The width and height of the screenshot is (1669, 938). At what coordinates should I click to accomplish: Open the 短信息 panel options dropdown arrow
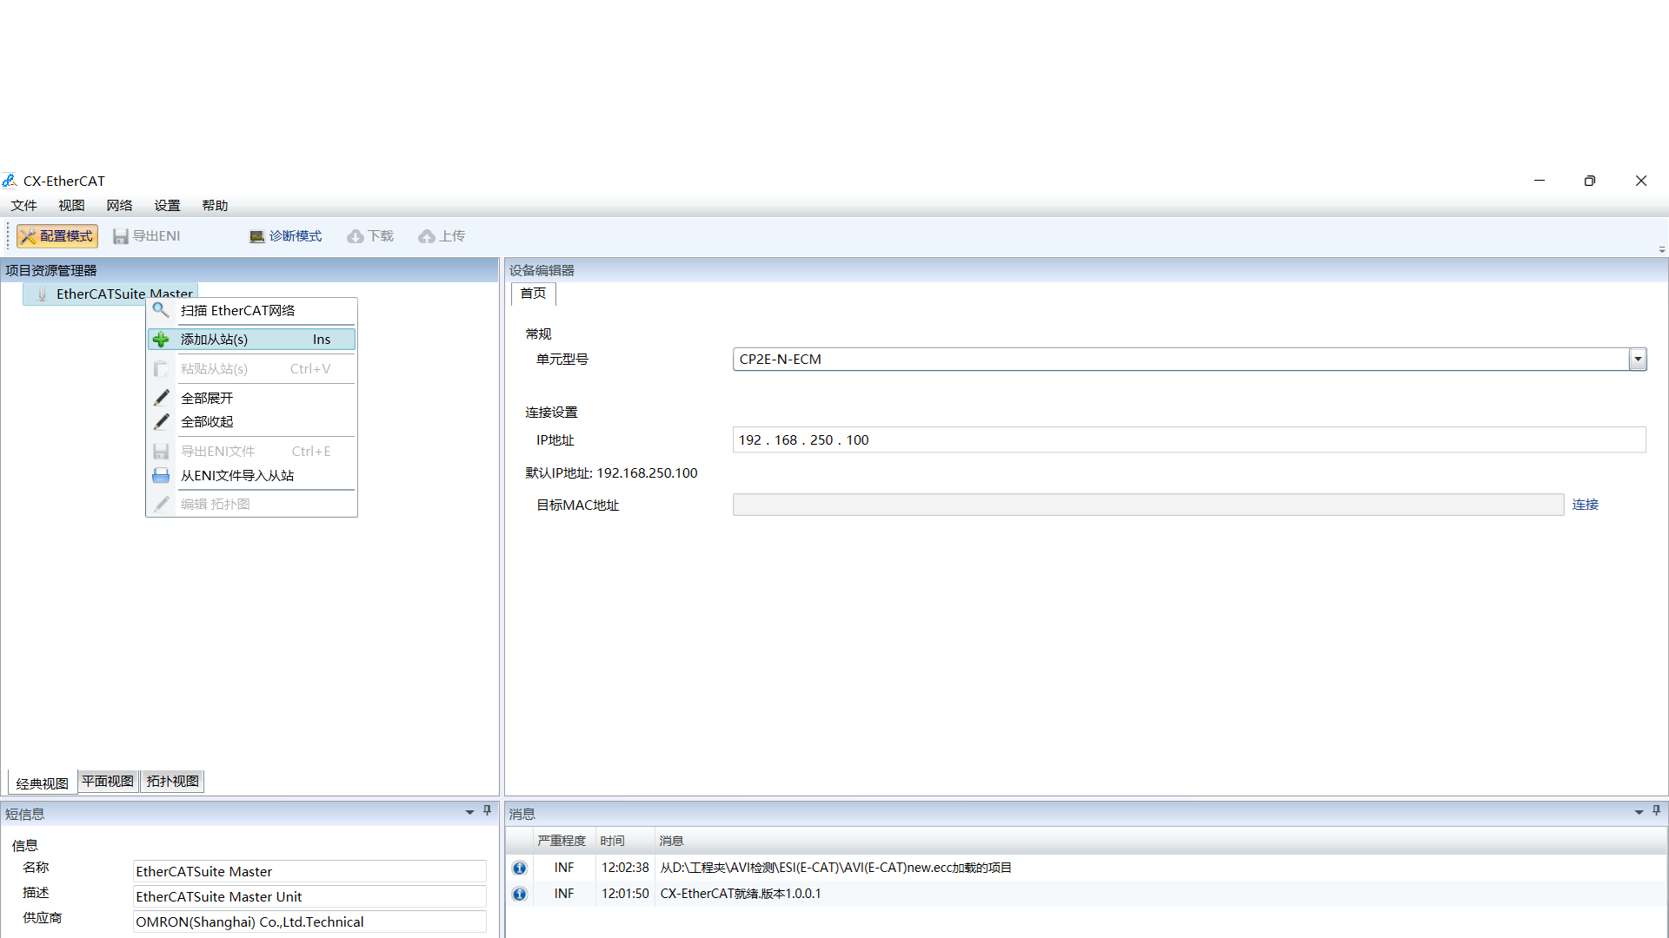tap(469, 812)
